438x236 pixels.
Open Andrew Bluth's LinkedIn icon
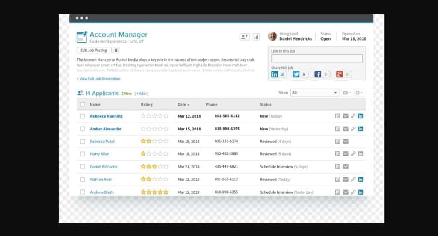361,192
